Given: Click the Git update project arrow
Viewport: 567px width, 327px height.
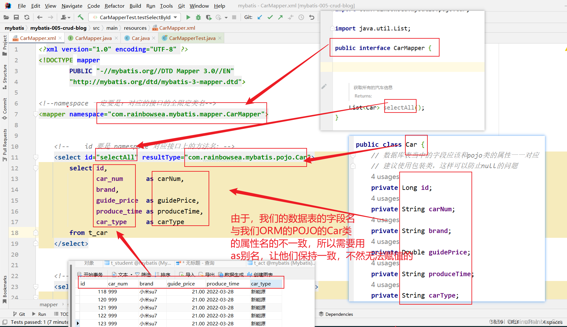Looking at the screenshot, I should tap(260, 17).
